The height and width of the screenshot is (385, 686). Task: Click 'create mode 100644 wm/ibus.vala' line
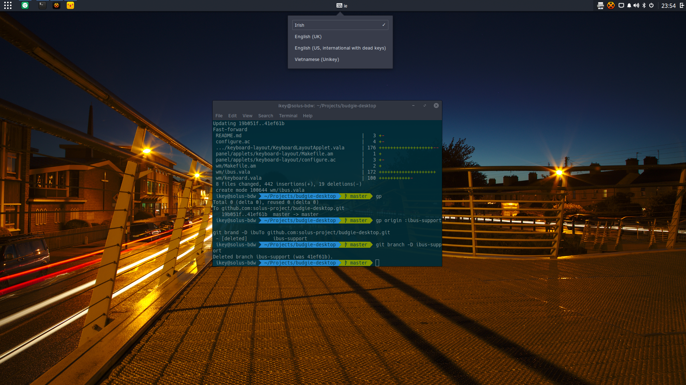(x=260, y=190)
